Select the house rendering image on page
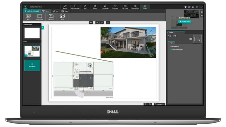 (128, 42)
